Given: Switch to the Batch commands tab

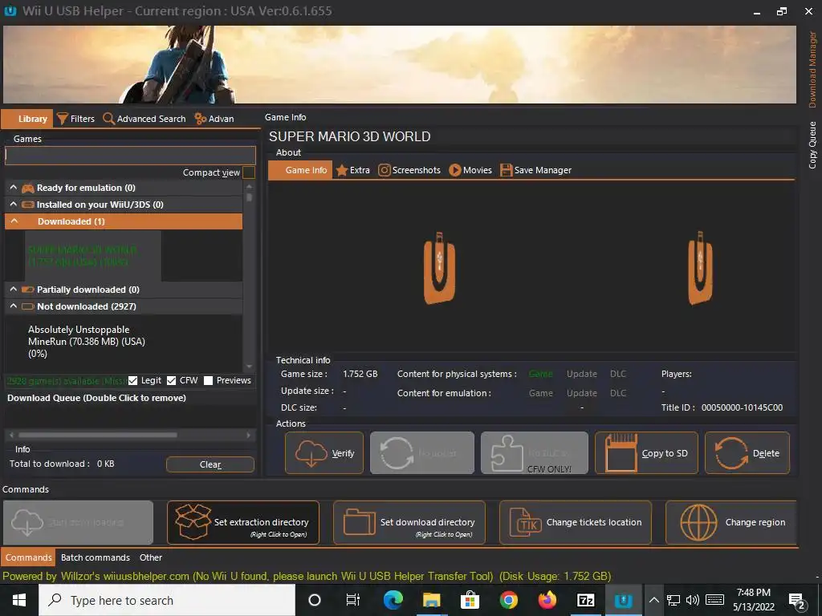Looking at the screenshot, I should pyautogui.click(x=96, y=557).
